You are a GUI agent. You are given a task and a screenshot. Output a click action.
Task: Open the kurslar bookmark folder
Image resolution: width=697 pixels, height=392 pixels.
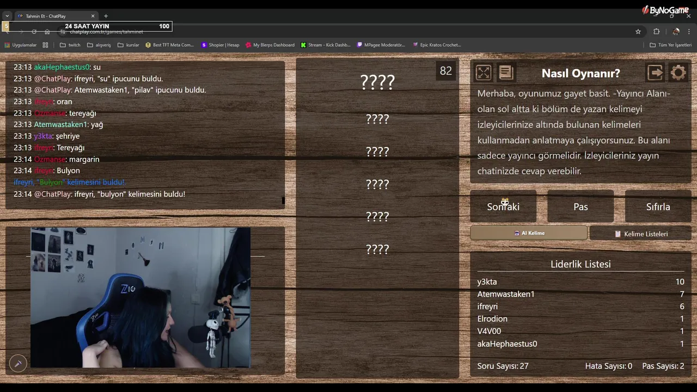[129, 45]
